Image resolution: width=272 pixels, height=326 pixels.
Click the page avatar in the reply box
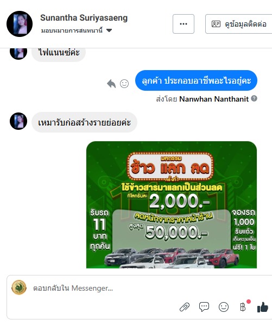point(19,287)
